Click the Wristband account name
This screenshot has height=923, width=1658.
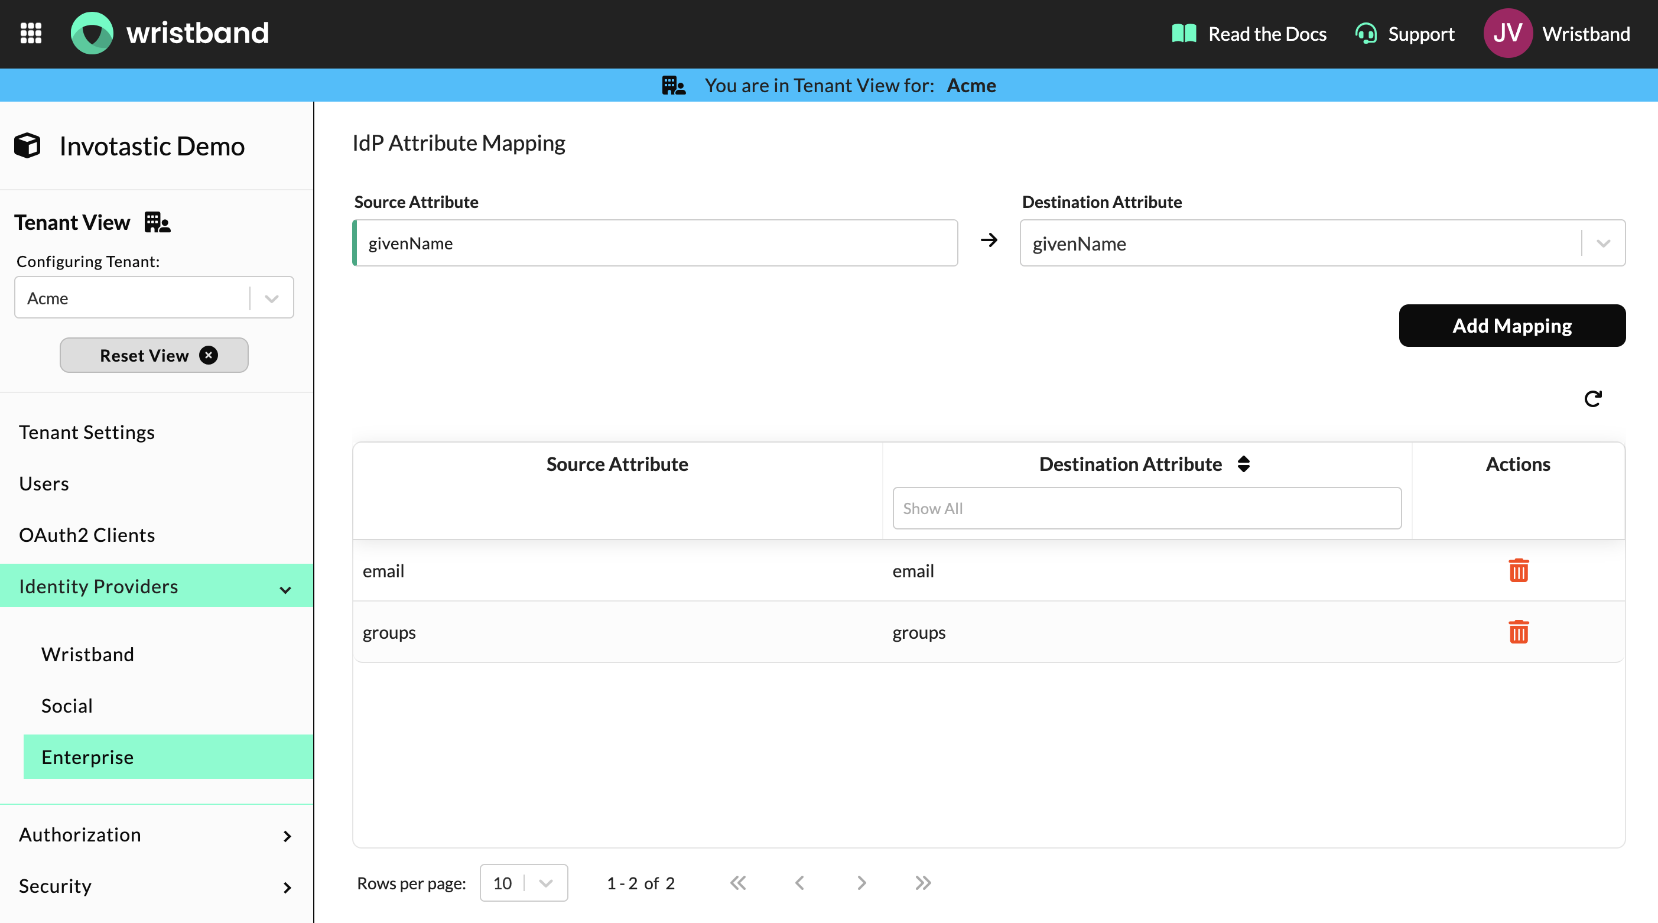tap(1586, 34)
